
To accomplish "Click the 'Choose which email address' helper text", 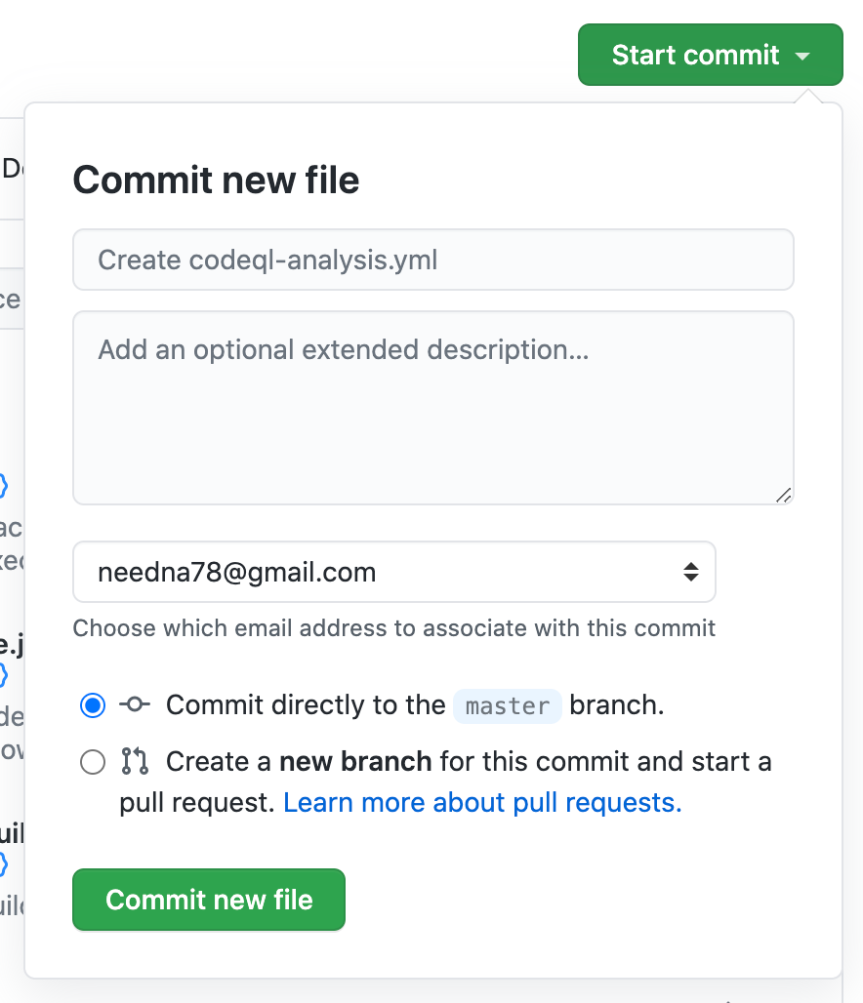I will pos(394,627).
